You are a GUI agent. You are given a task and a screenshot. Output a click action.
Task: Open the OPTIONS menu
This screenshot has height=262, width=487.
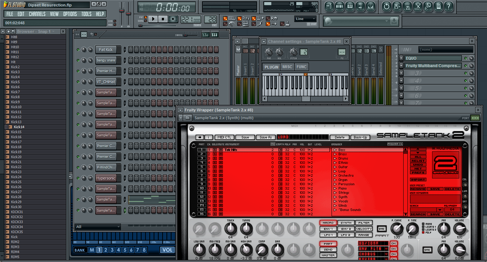(70, 14)
